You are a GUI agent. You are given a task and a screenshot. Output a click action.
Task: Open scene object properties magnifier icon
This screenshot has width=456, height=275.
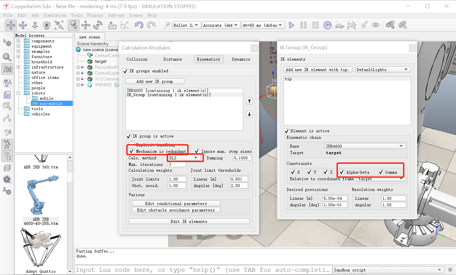(7, 57)
